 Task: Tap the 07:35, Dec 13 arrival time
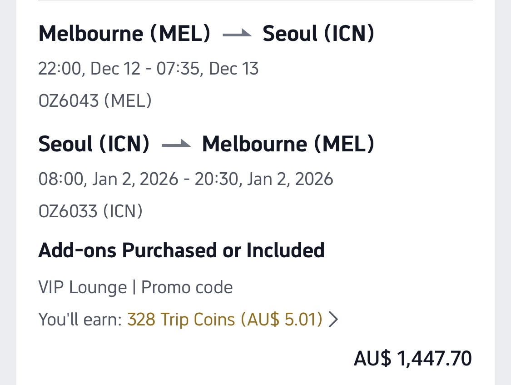coord(208,69)
